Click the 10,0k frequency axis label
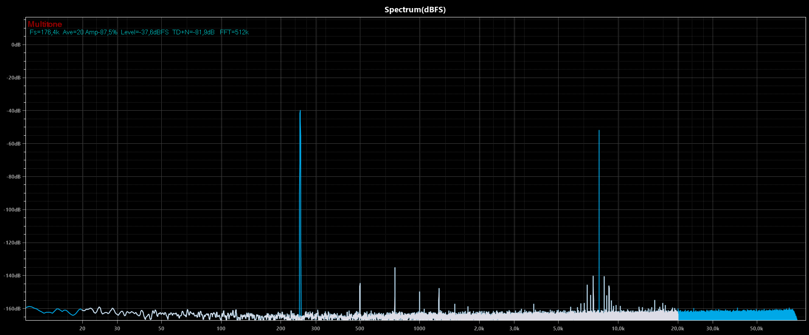 tap(618, 329)
